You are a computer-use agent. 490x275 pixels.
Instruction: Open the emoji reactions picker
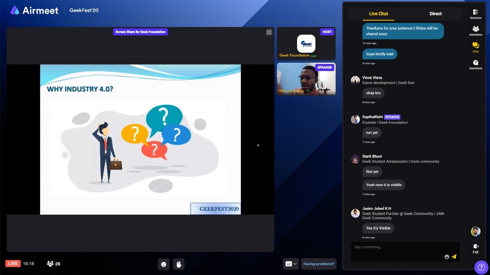[x=164, y=264]
